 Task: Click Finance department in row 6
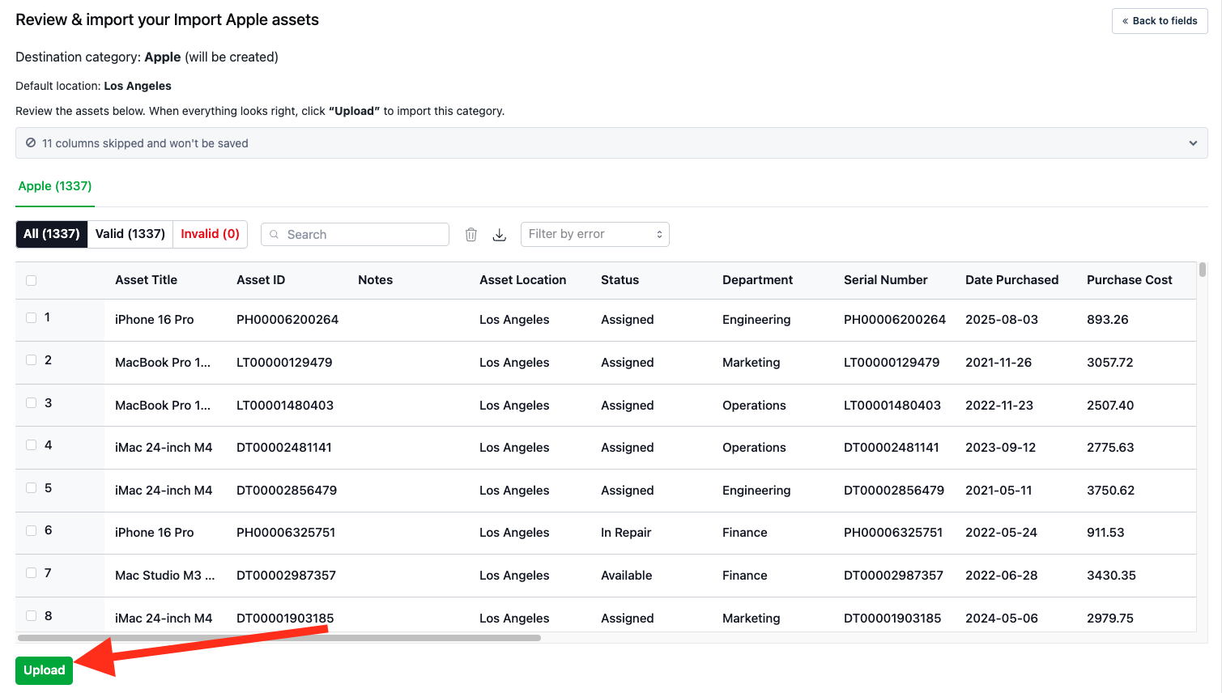coord(745,533)
